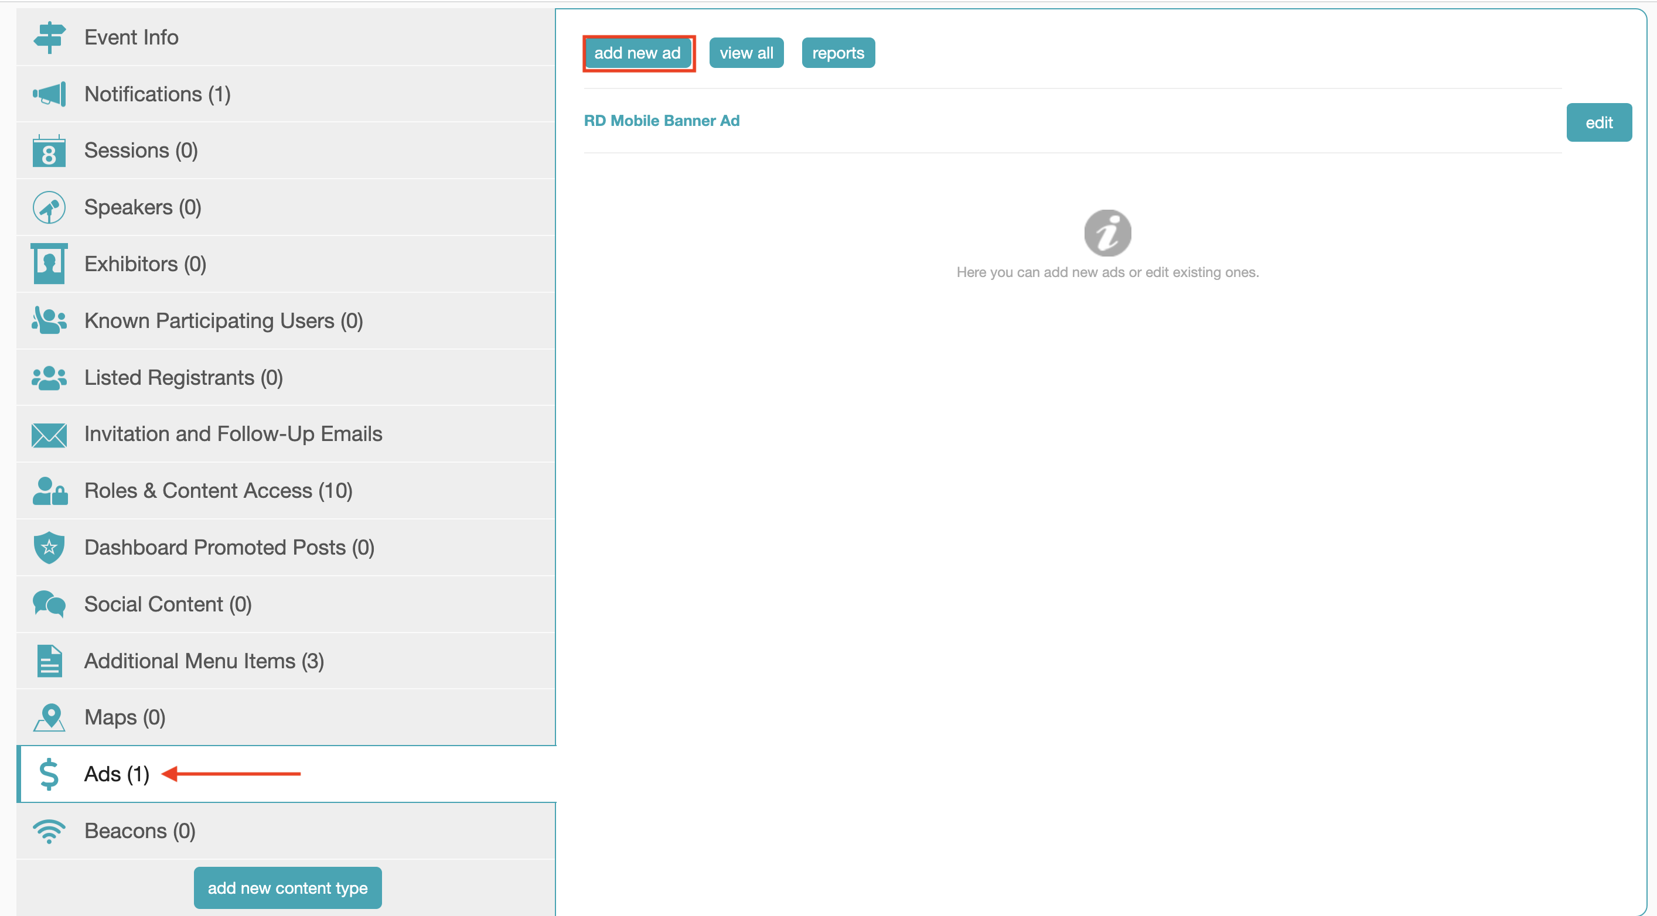The height and width of the screenshot is (916, 1657).
Task: Go to Social Content (0)
Action: [167, 604]
